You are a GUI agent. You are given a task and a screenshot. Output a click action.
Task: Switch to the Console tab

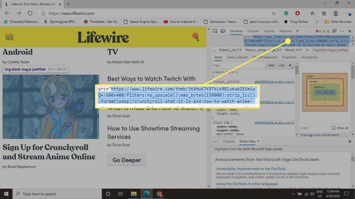pos(253,31)
